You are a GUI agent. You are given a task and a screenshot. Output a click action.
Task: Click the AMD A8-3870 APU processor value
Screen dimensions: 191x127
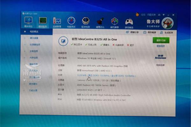click(102, 66)
